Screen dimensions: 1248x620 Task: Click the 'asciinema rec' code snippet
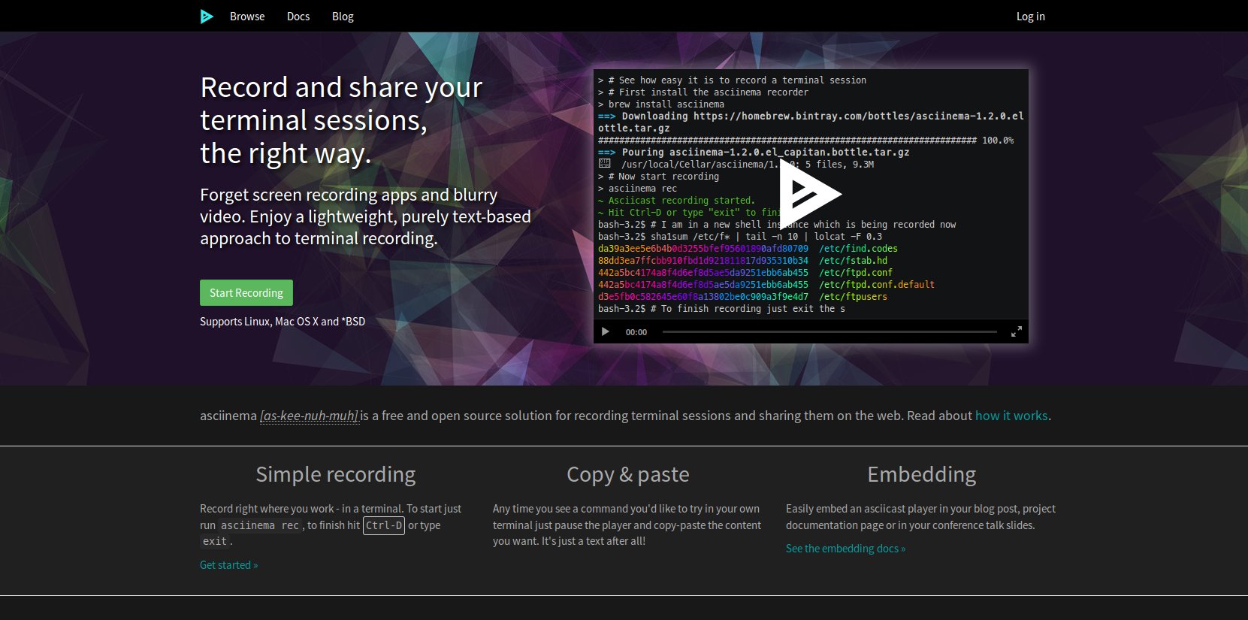click(x=260, y=525)
